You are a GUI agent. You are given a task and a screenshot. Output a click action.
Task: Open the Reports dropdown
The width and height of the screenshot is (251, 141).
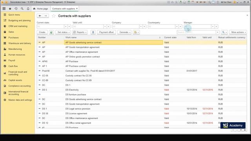[x=80, y=32]
